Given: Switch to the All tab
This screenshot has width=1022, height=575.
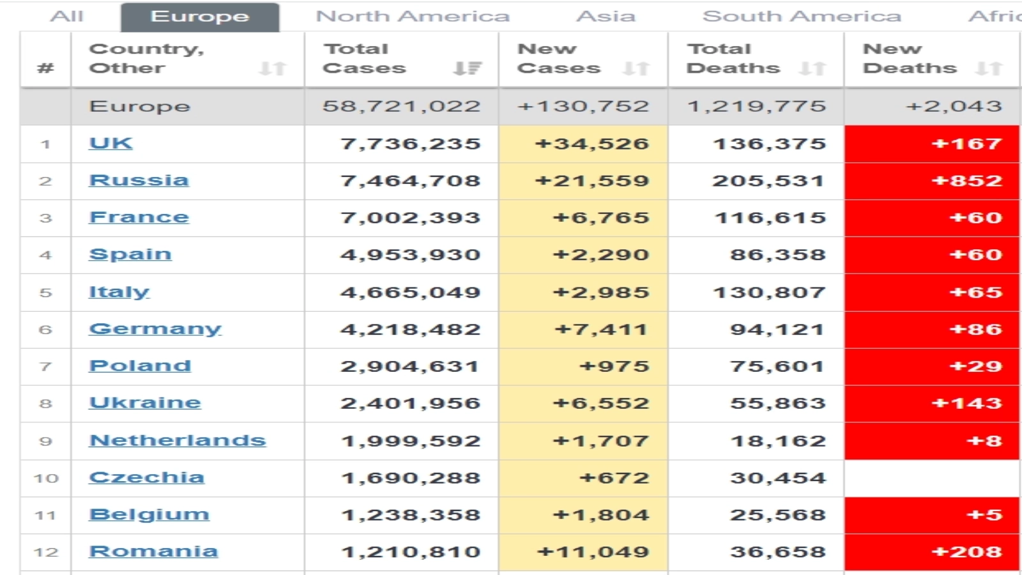Looking at the screenshot, I should coord(66,16).
